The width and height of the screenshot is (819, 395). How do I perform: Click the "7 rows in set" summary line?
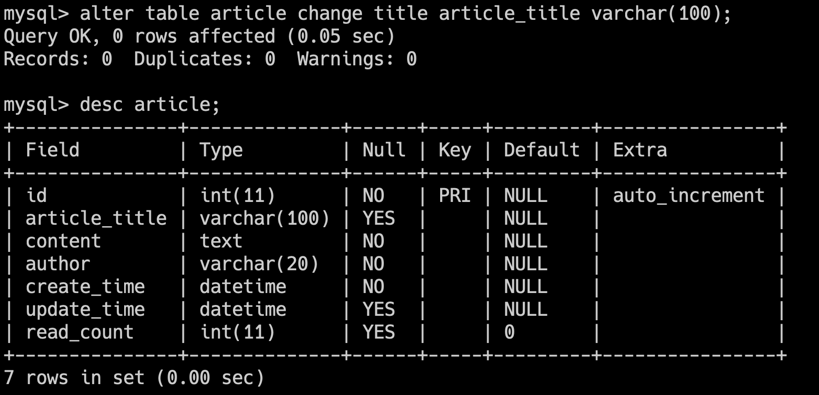tap(134, 378)
